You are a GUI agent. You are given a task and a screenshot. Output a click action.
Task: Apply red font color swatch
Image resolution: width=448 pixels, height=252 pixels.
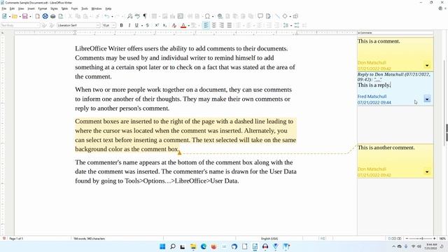click(x=183, y=25)
